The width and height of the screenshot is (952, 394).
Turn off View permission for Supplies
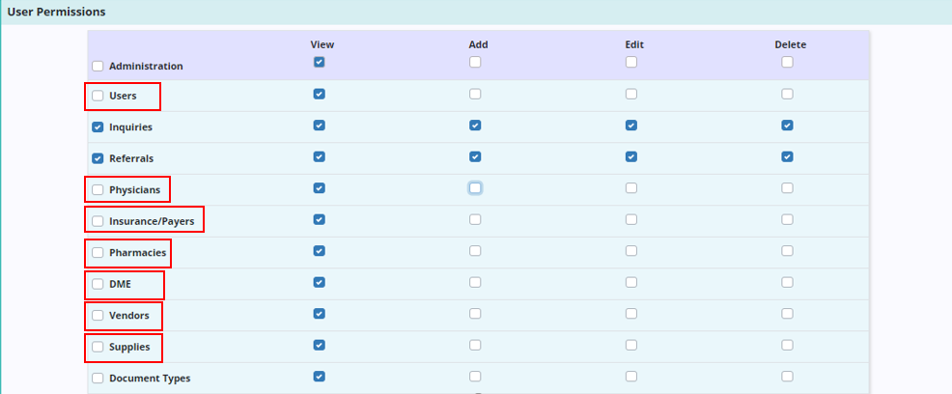[x=319, y=345]
